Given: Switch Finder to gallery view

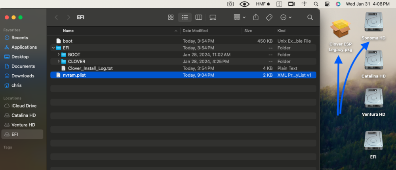Looking at the screenshot, I should (213, 17).
